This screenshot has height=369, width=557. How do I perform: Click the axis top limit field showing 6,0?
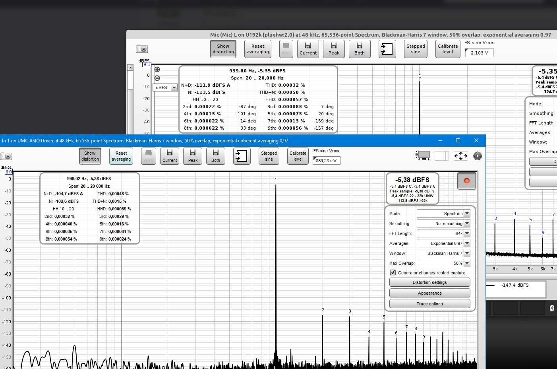[9, 172]
